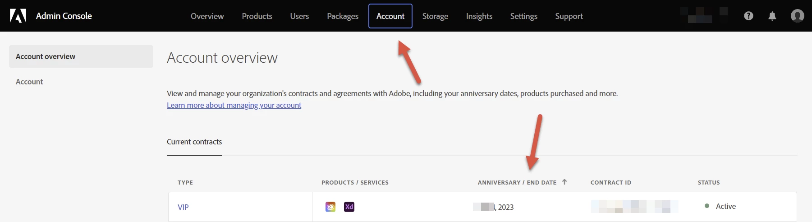Go to the Overview tab
The image size is (812, 222).
(x=207, y=16)
